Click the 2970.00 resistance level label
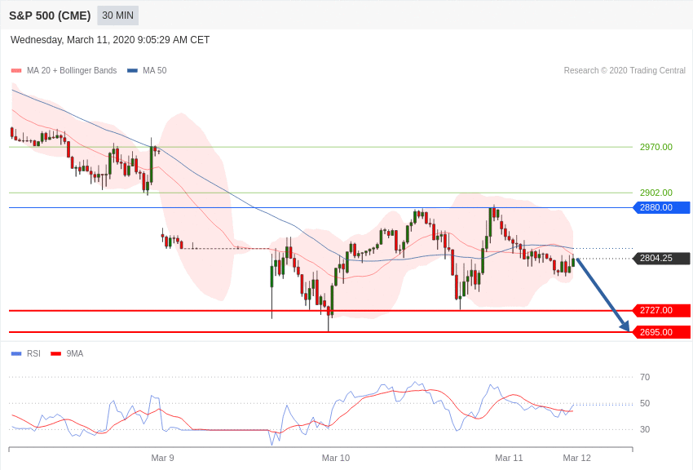The height and width of the screenshot is (470, 693). [655, 147]
